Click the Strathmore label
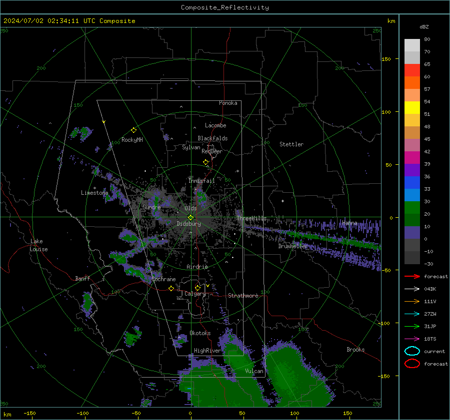The image size is (450, 420). (x=243, y=296)
